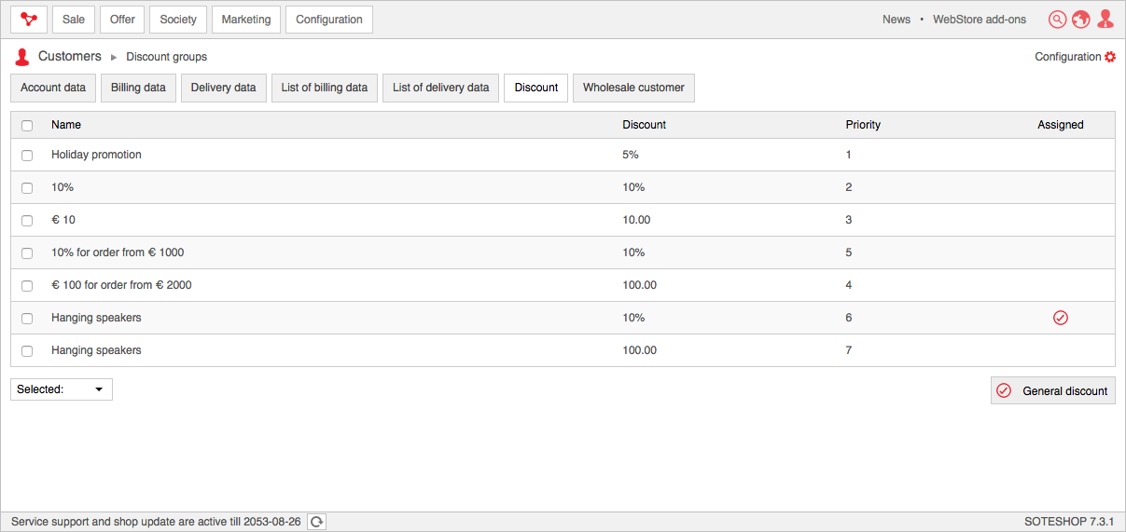This screenshot has height=532, width=1126.
Task: Tick the Holiday promotion checkbox
Action: coord(27,156)
